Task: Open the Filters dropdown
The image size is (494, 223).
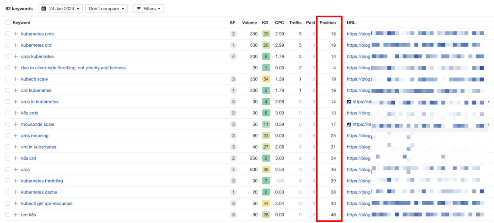Action: pyautogui.click(x=148, y=9)
